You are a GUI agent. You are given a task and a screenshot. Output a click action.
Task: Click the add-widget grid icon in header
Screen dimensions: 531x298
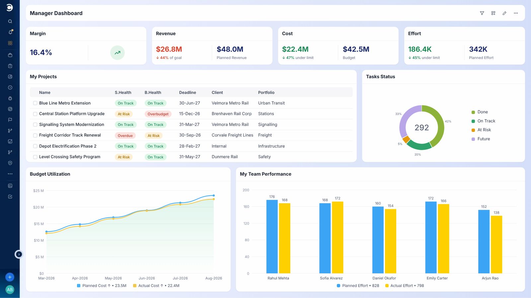click(493, 13)
